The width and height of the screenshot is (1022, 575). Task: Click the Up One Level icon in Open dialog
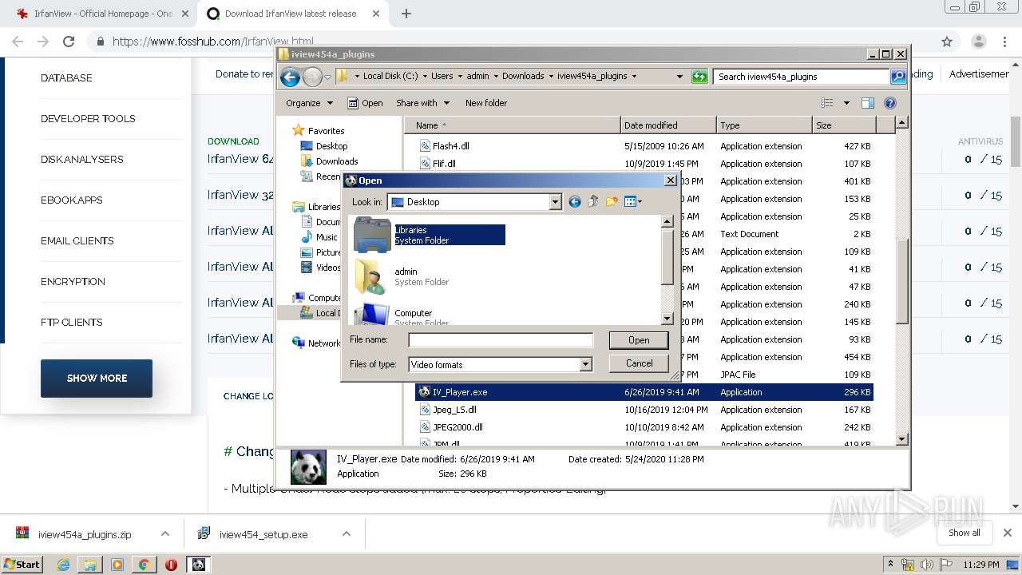click(592, 202)
